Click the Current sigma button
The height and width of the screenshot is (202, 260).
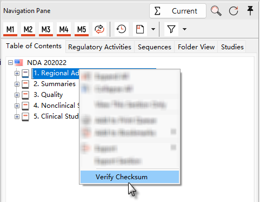178,11
